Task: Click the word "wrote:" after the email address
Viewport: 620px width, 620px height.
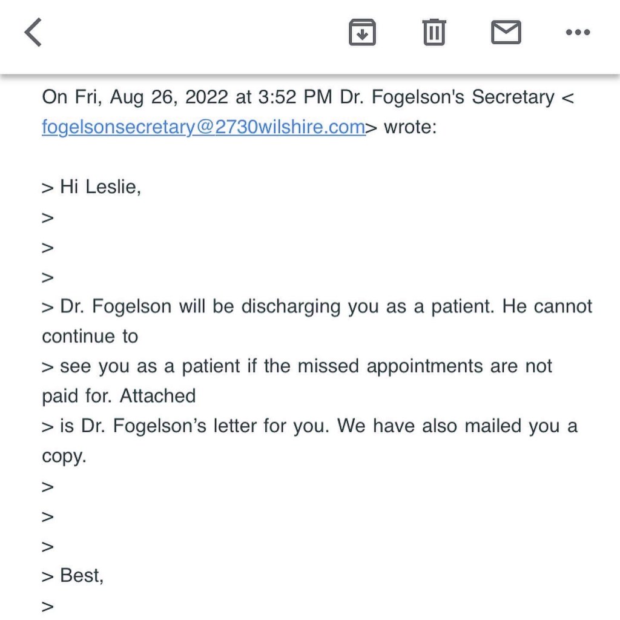Action: pyautogui.click(x=410, y=128)
